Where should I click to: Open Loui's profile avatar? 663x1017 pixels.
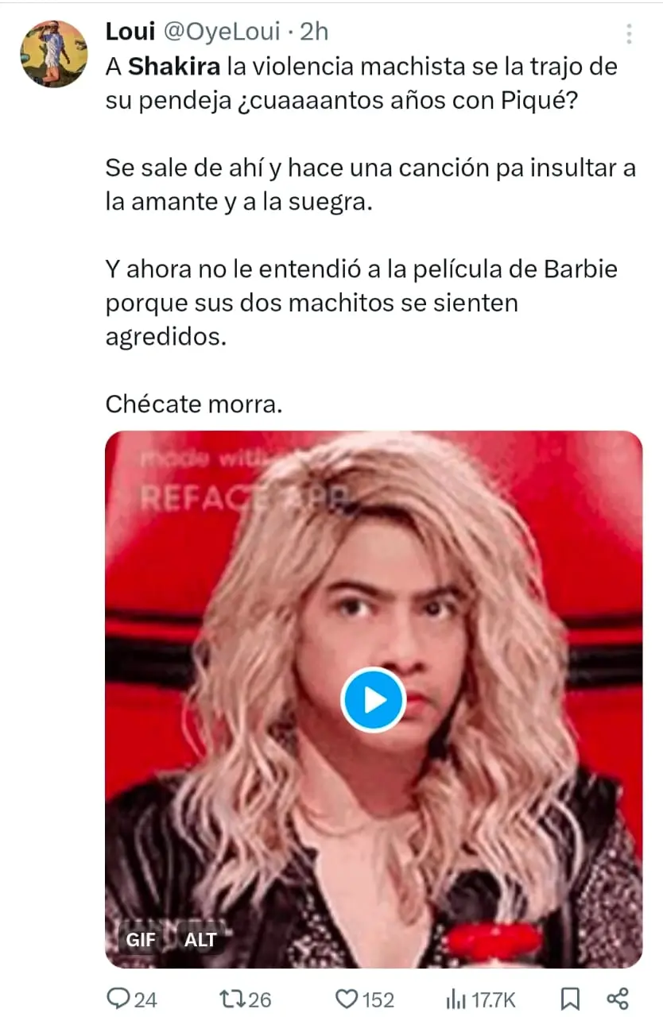coord(54,53)
